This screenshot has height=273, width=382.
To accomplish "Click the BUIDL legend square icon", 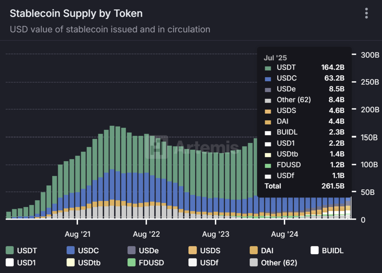I will click(x=315, y=250).
